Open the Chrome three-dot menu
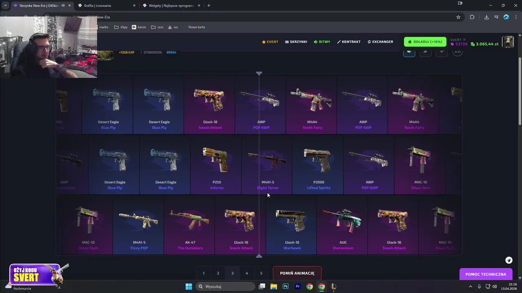The height and width of the screenshot is (293, 522). (x=516, y=17)
